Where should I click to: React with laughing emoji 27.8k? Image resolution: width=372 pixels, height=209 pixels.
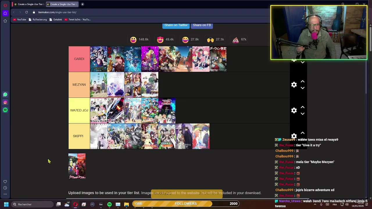point(190,39)
